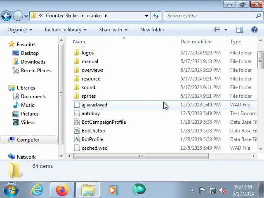Select the BotCampaignProfile database file icon

[77, 122]
